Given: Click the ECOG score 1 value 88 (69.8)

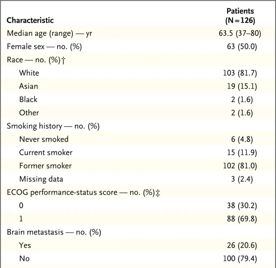Looking at the screenshot, I should point(242,219).
